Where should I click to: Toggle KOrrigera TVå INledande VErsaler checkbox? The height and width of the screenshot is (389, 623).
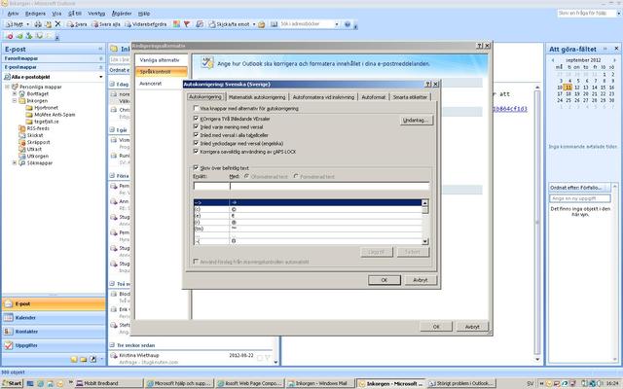click(x=196, y=119)
